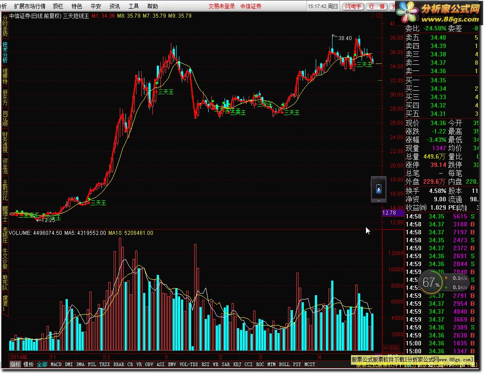Image resolution: width=484 pixels, height=374 pixels.
Task: Select the VR indicator tab
Action: coord(139,364)
